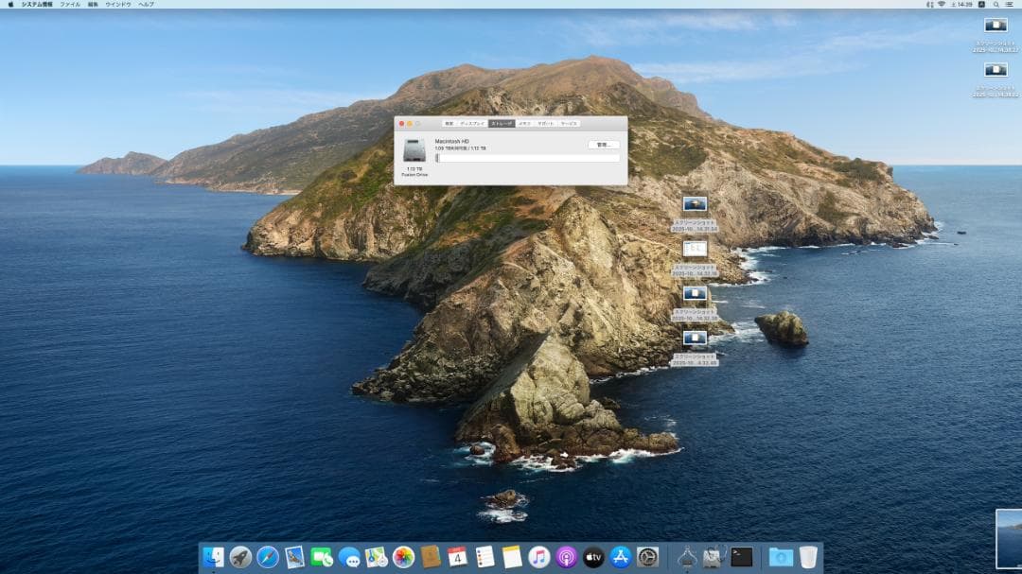The width and height of the screenshot is (1022, 574).
Task: Open the ディスプレイ (Displays) tab
Action: point(472,123)
